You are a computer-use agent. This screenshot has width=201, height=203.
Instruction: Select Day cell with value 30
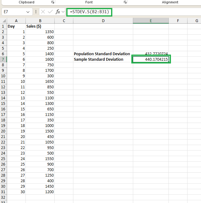[16, 192]
